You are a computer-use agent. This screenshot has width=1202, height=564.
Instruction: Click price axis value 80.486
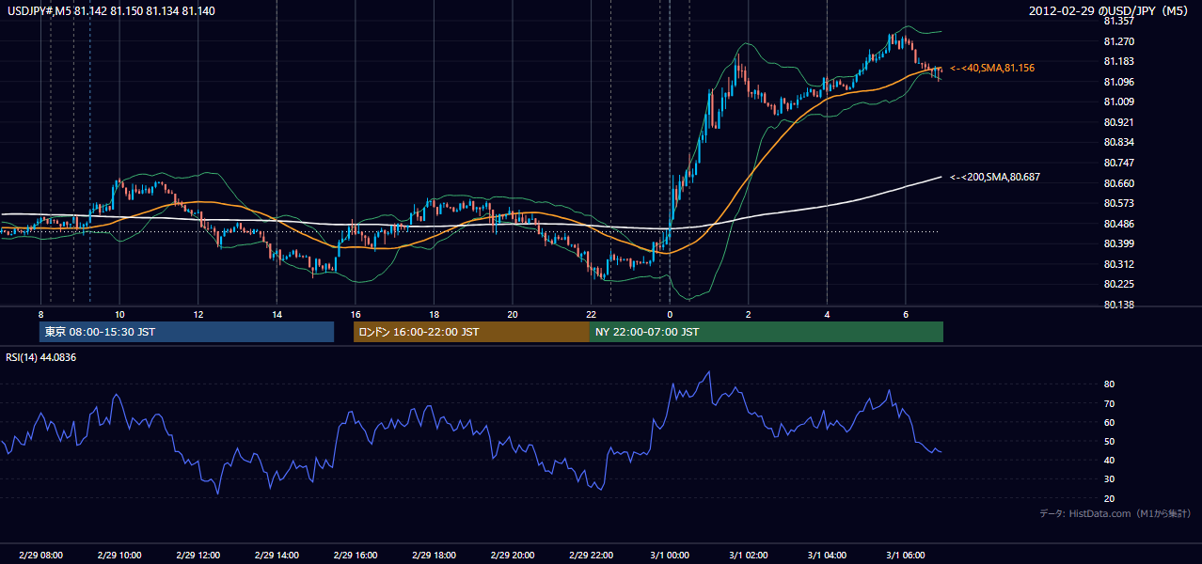(x=1118, y=224)
